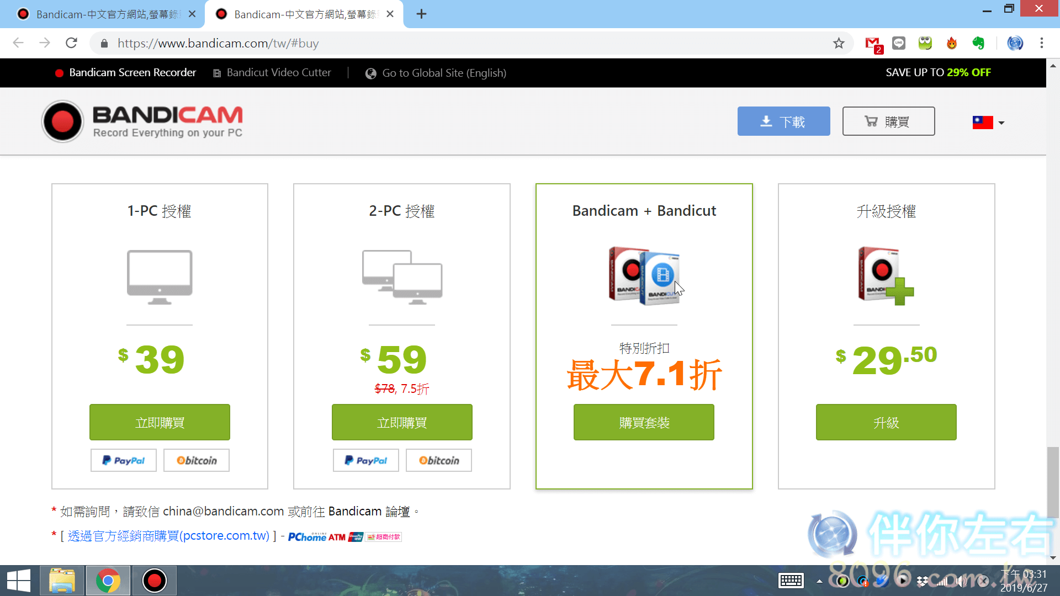
Task: Click the SAVE UP TO 29% OFF banner
Action: pyautogui.click(x=938, y=72)
